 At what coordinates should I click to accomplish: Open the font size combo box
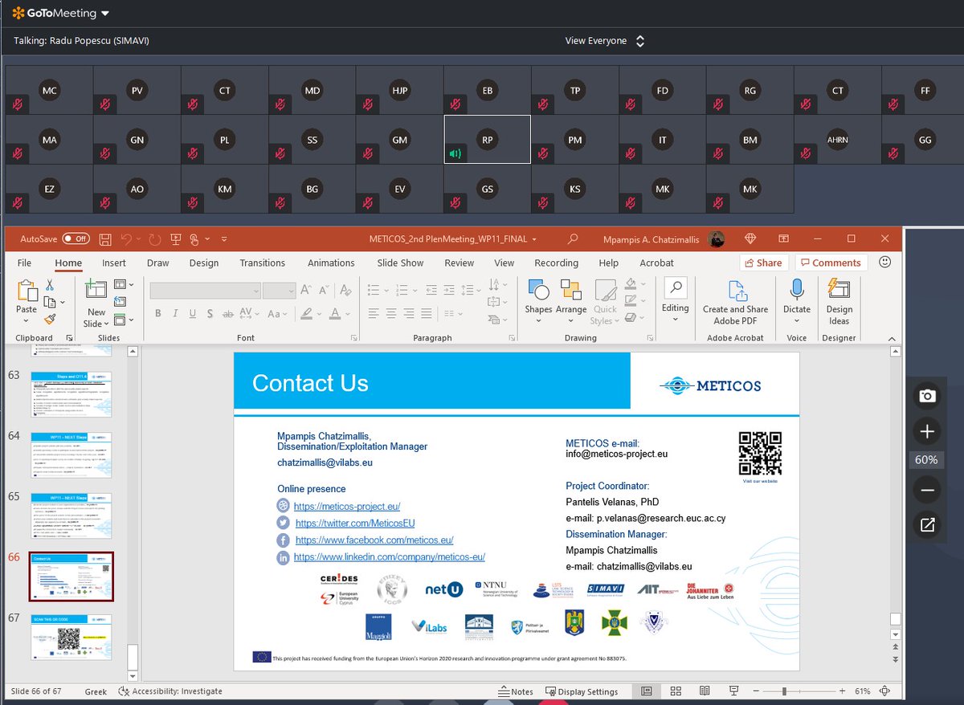(280, 291)
